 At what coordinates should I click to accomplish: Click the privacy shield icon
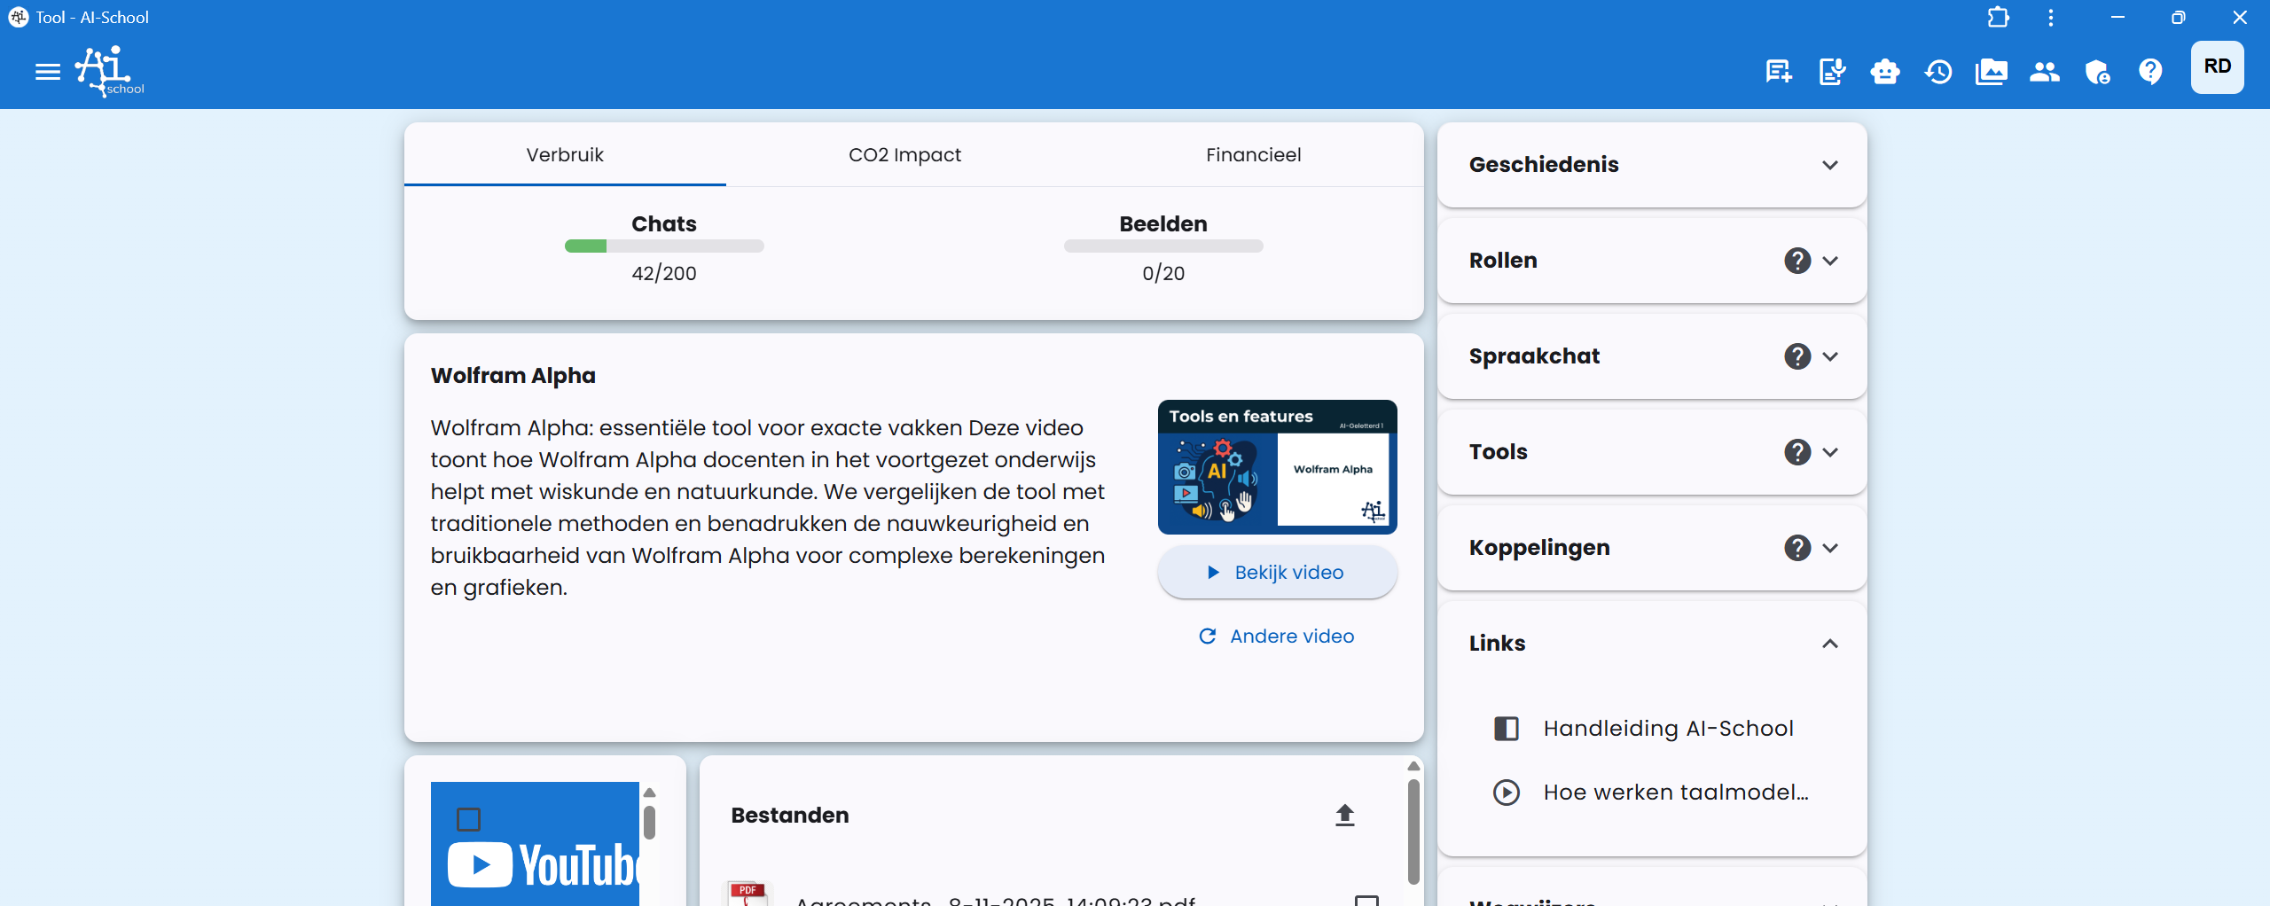pos(2096,72)
